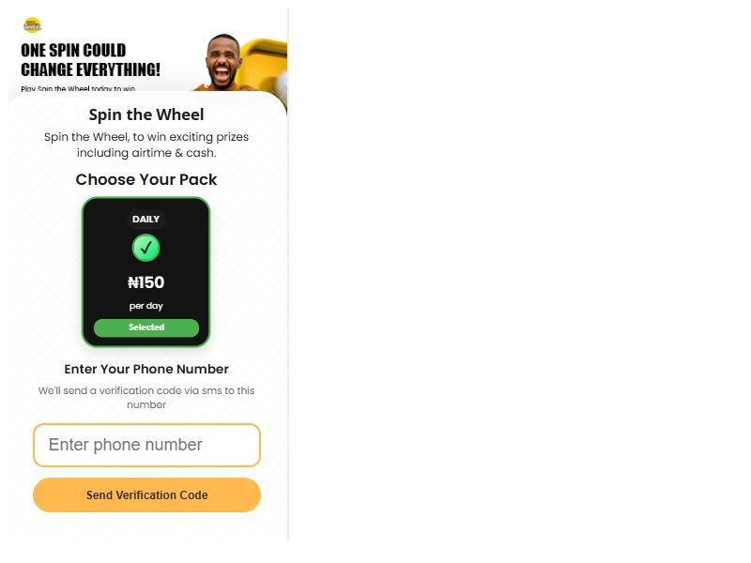Toggle the green Selected pack button

pos(146,327)
